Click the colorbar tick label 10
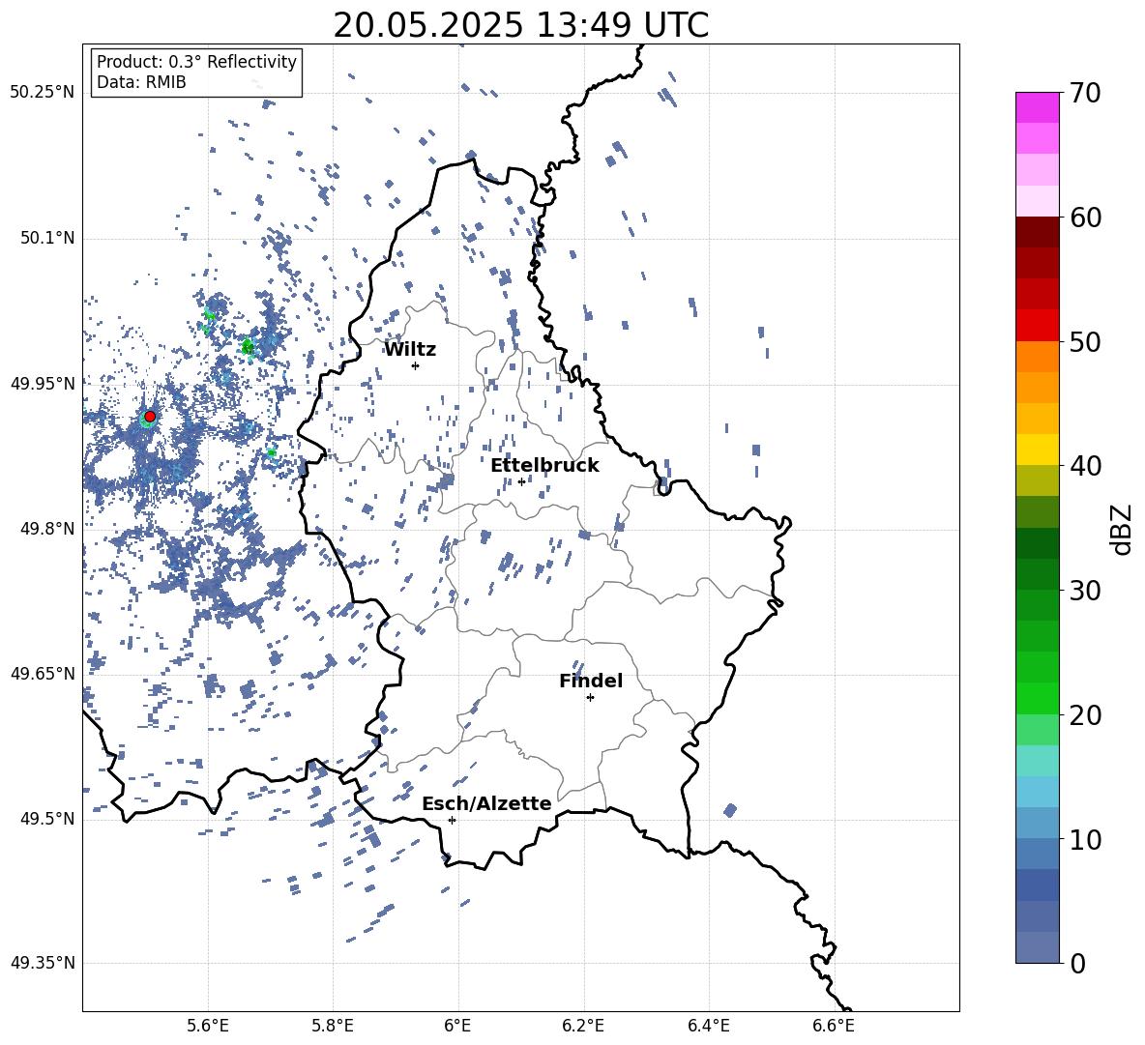The image size is (1145, 1045). pyautogui.click(x=1085, y=839)
